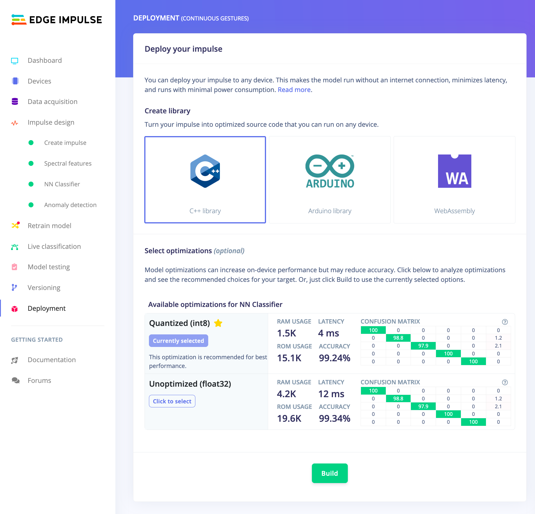Click the Dashboard monitor icon
This screenshot has width=535, height=514.
(x=15, y=61)
